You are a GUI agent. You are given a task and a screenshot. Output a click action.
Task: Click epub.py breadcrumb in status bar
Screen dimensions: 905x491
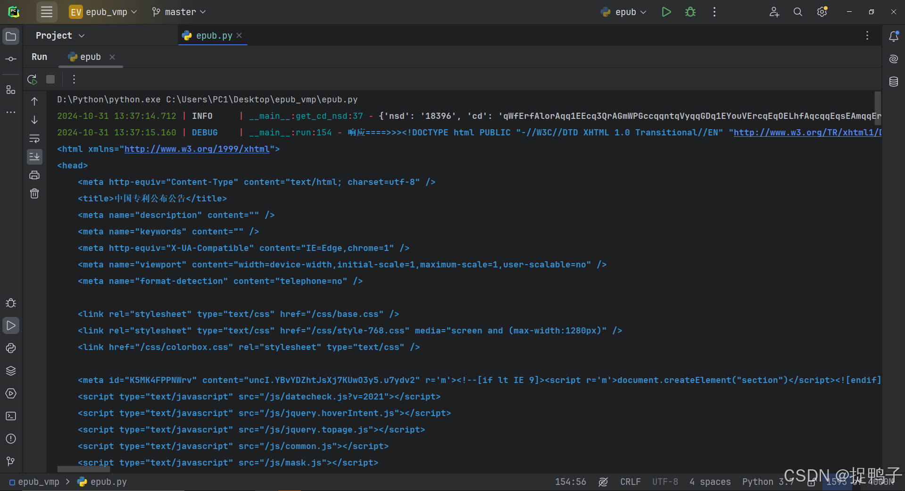(x=103, y=482)
